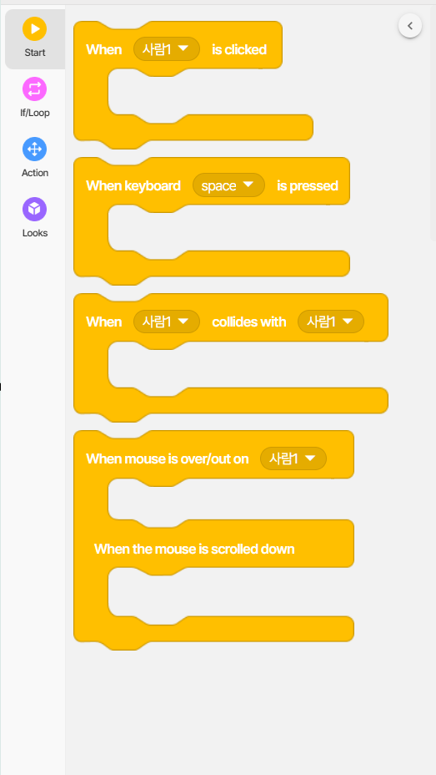Screen dimensions: 436x775
Task: Open second 사람1 dropdown after 'collides with'
Action: click(331, 322)
